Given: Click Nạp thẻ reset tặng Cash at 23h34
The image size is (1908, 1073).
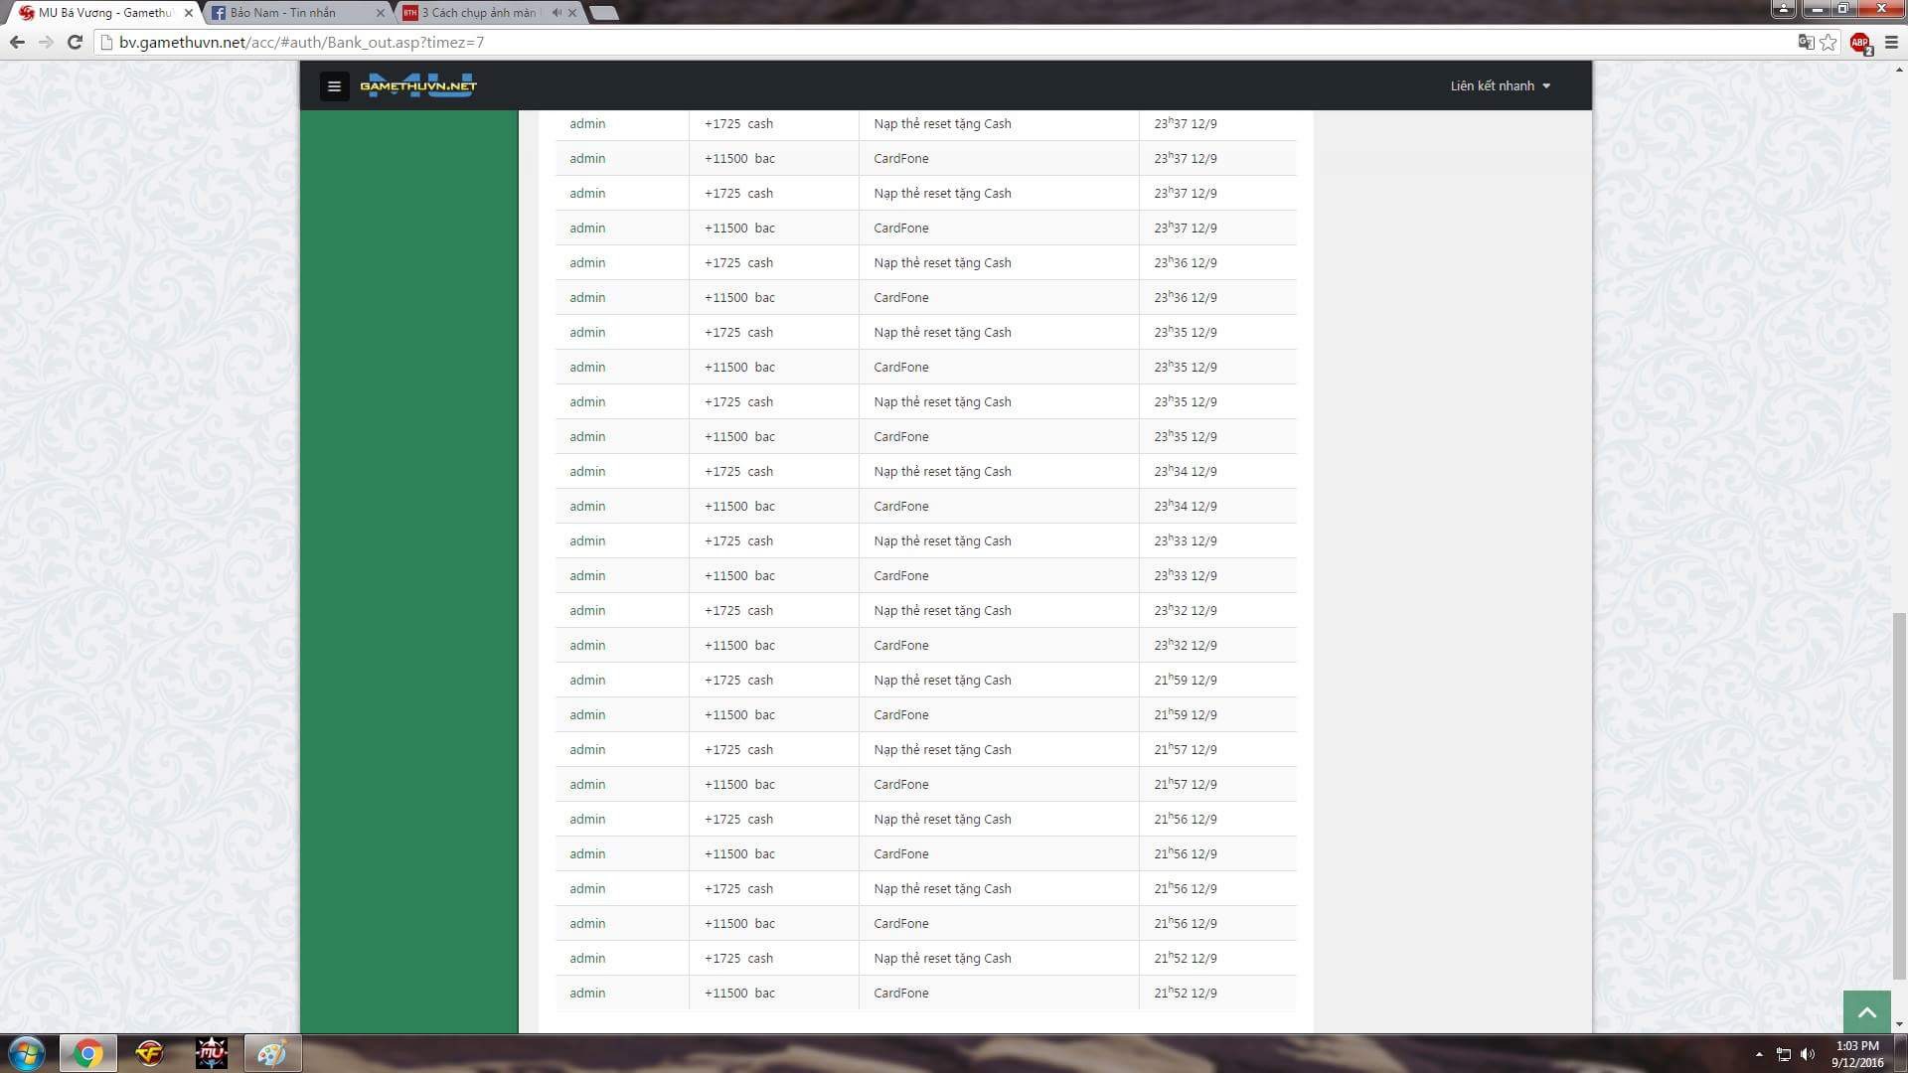Looking at the screenshot, I should [942, 471].
